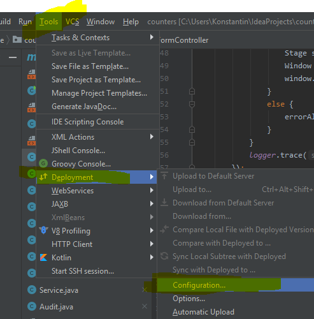Screen dimensions: 314x319
Task: Click line number 50 in gutter
Action: pyautogui.click(x=164, y=78)
